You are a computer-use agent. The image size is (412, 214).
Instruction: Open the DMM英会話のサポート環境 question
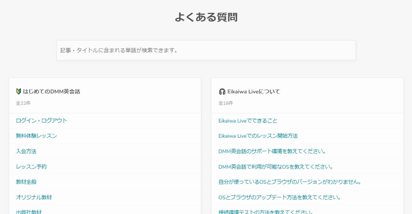(272, 151)
